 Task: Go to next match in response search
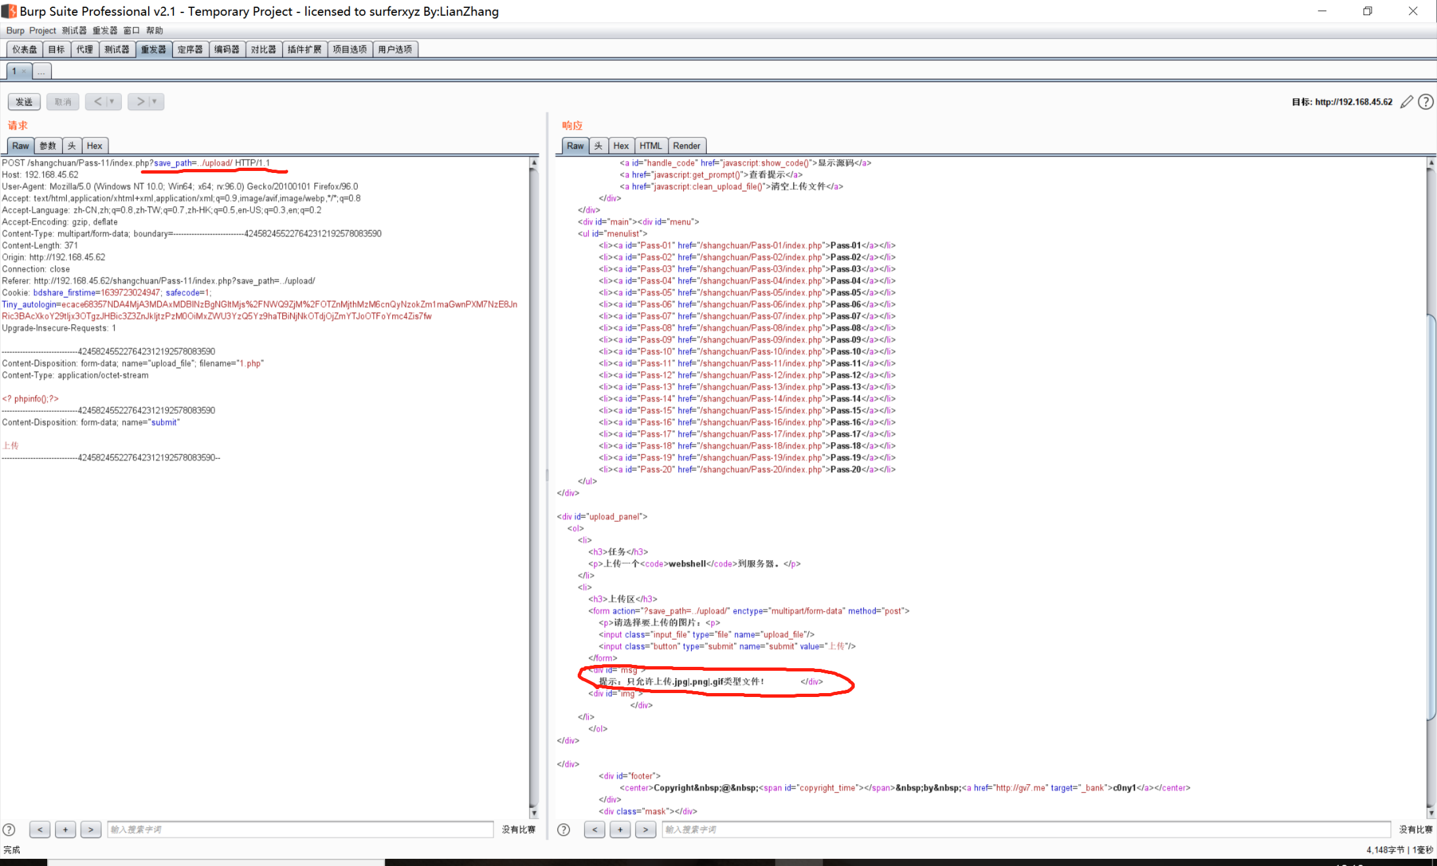pos(645,829)
